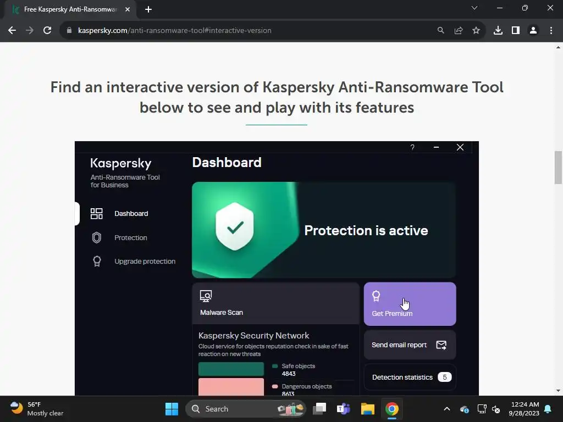Open Chrome tab search dropdown
The image size is (563, 422).
pyautogui.click(x=474, y=8)
